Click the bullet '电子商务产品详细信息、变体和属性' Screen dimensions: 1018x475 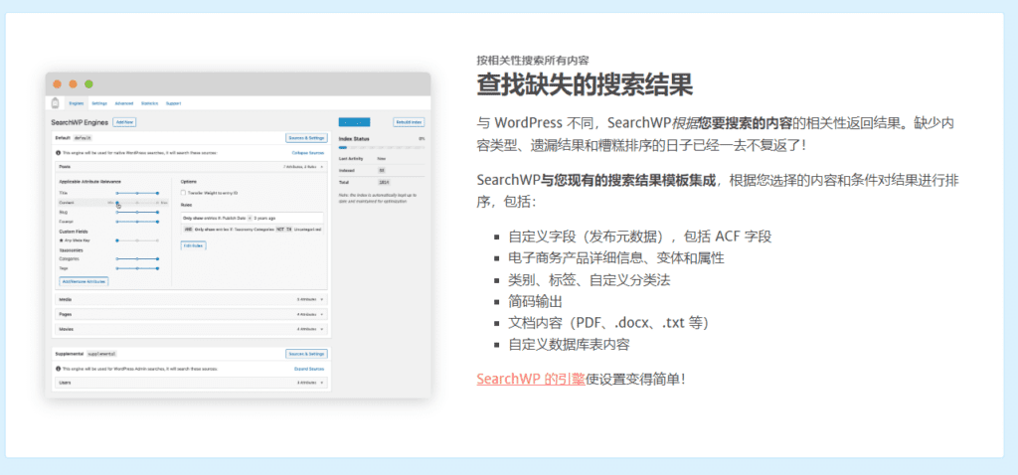(x=616, y=258)
